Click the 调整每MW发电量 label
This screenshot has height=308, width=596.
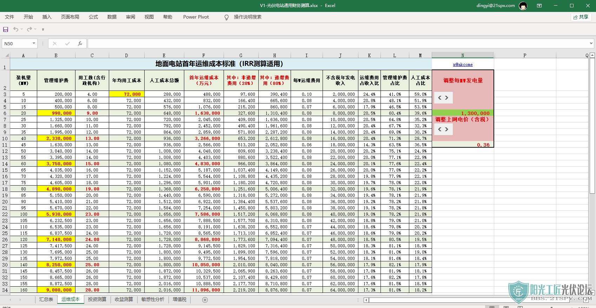pyautogui.click(x=463, y=80)
